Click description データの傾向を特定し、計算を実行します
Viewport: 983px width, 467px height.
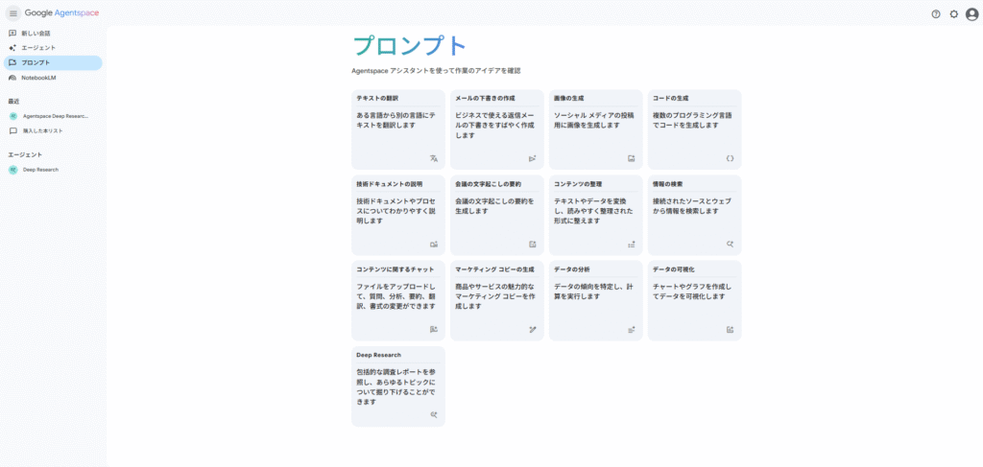594,292
